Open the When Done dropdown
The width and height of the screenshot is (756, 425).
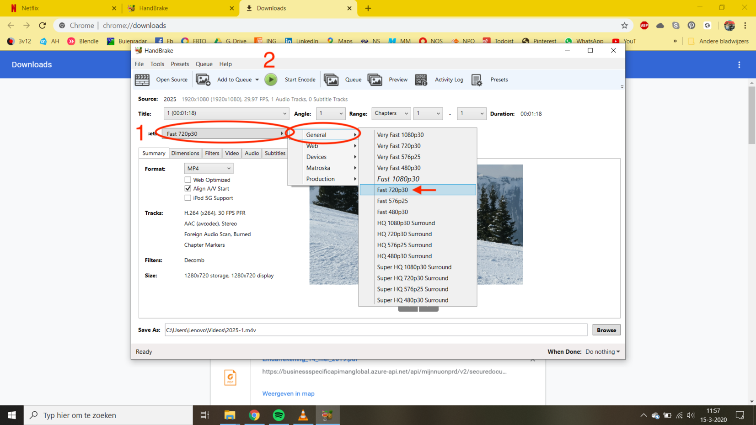tap(603, 351)
